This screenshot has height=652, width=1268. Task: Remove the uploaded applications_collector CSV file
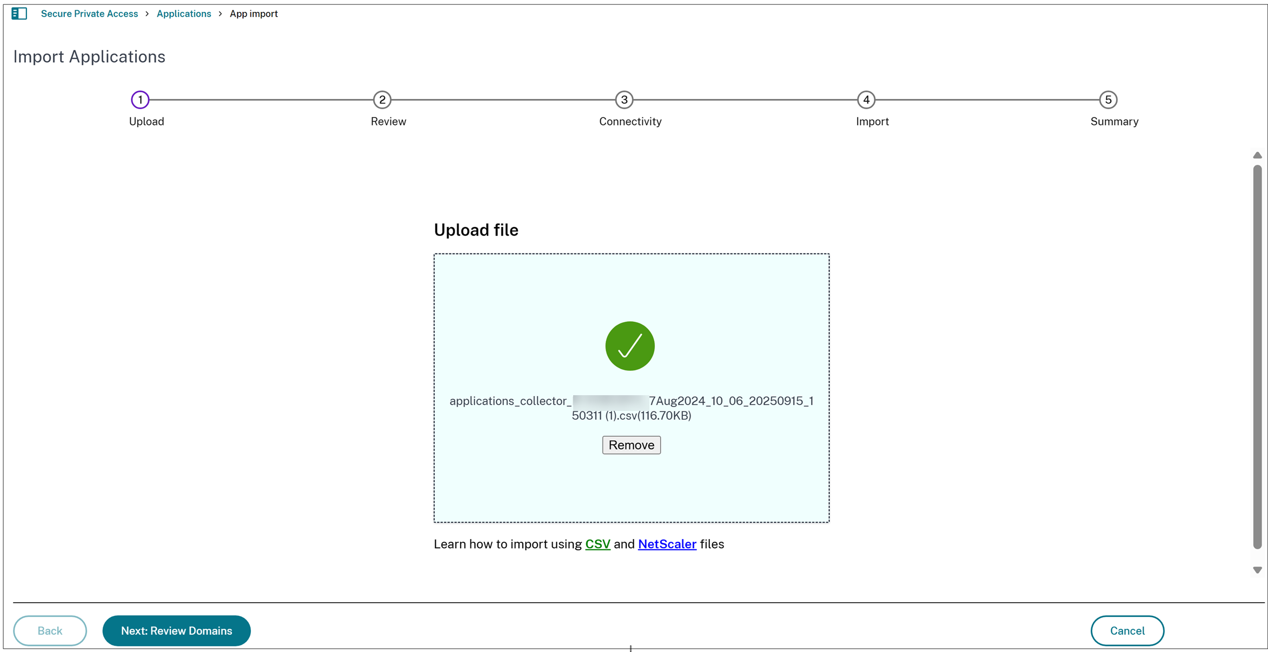631,445
